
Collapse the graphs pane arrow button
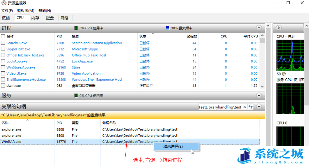click(x=279, y=28)
